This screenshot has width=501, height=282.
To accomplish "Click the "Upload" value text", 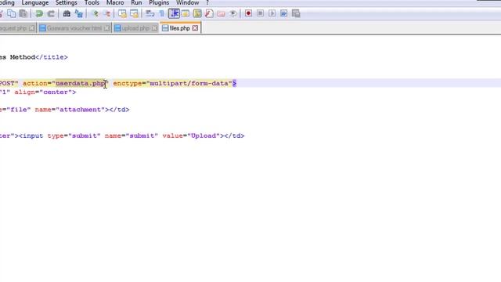I will coord(204,136).
